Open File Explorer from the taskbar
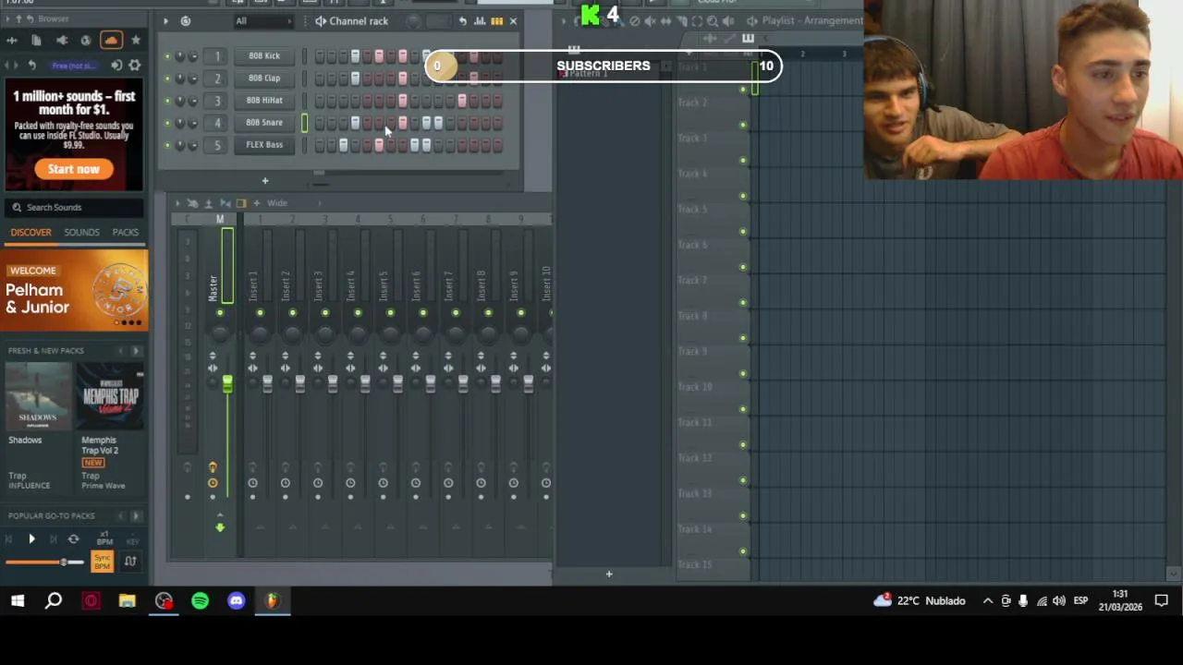Viewport: 1183px width, 665px height. pos(127,601)
